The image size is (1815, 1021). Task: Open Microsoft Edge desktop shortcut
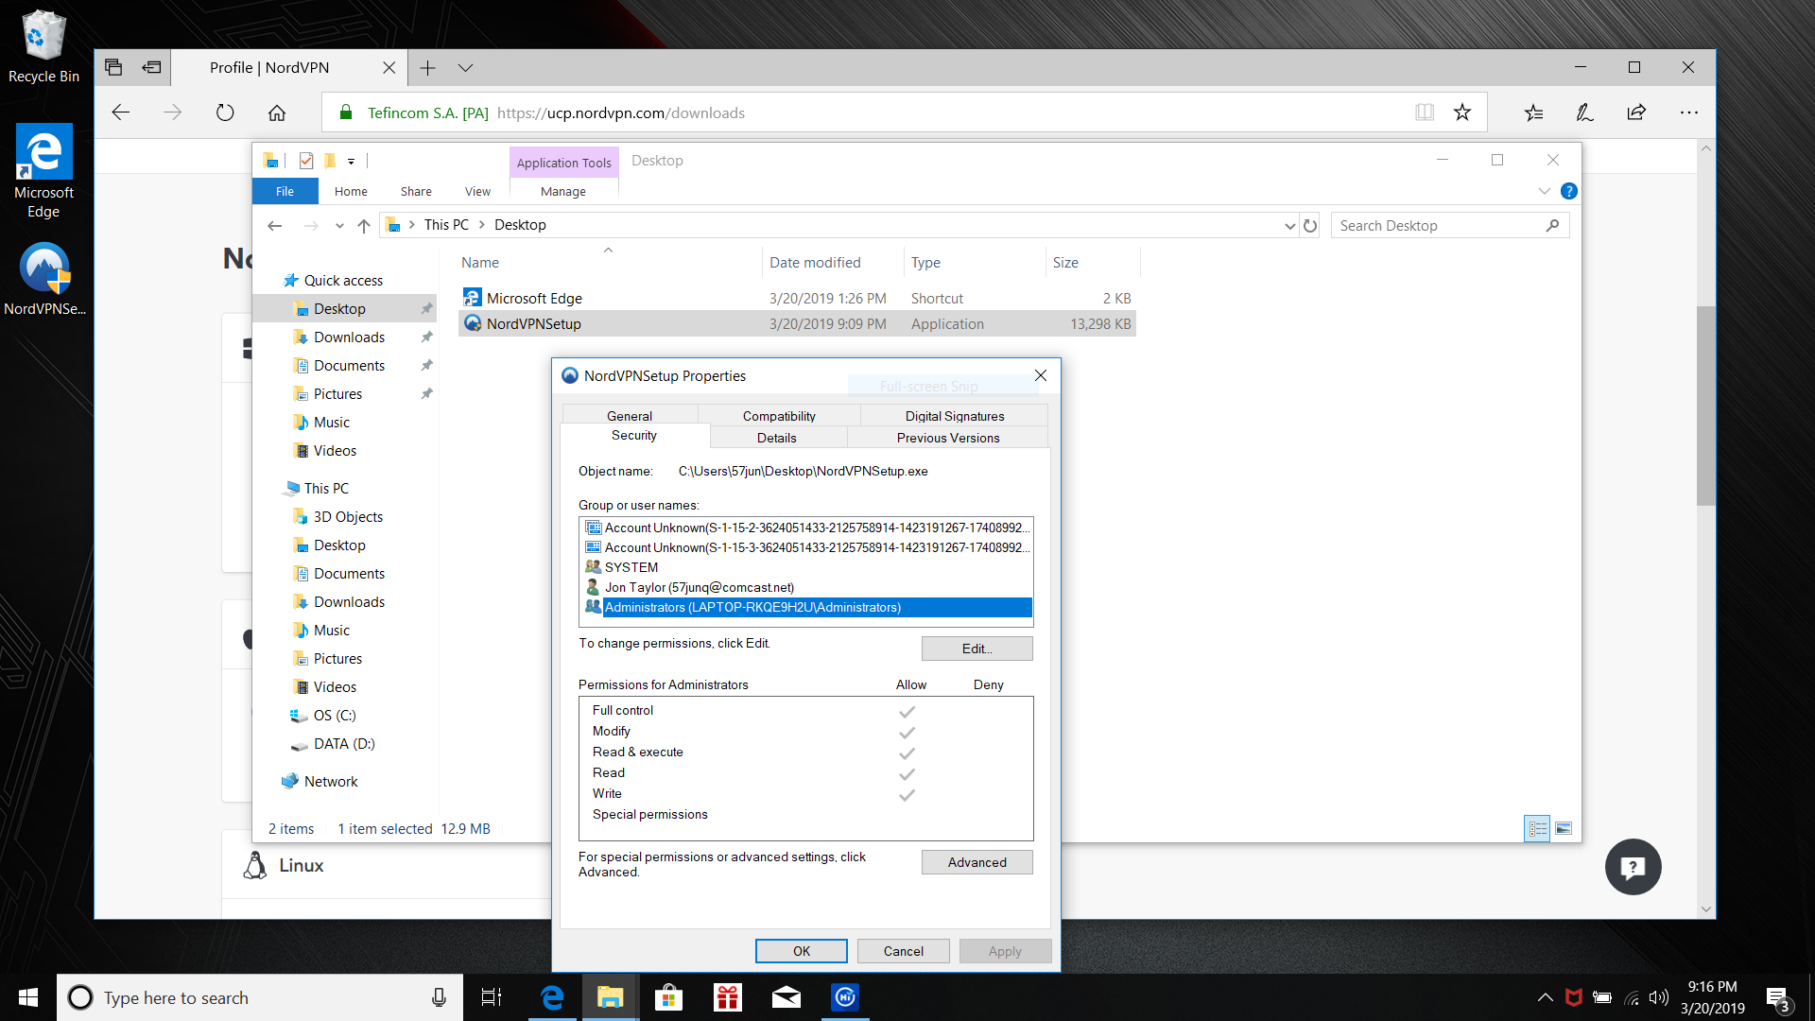[x=43, y=172]
